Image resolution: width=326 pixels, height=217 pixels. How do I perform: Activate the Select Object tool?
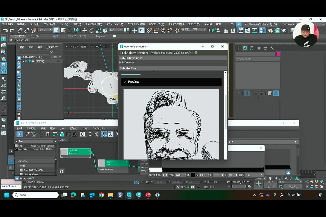coord(56,30)
